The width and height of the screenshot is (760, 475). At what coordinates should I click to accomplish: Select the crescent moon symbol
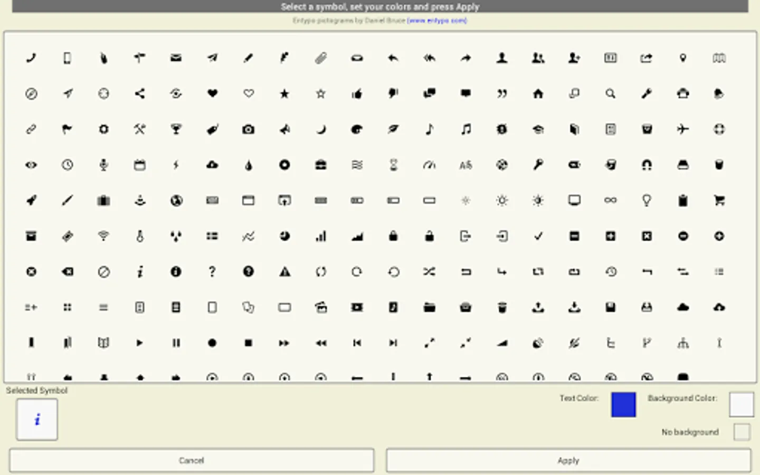[321, 129]
